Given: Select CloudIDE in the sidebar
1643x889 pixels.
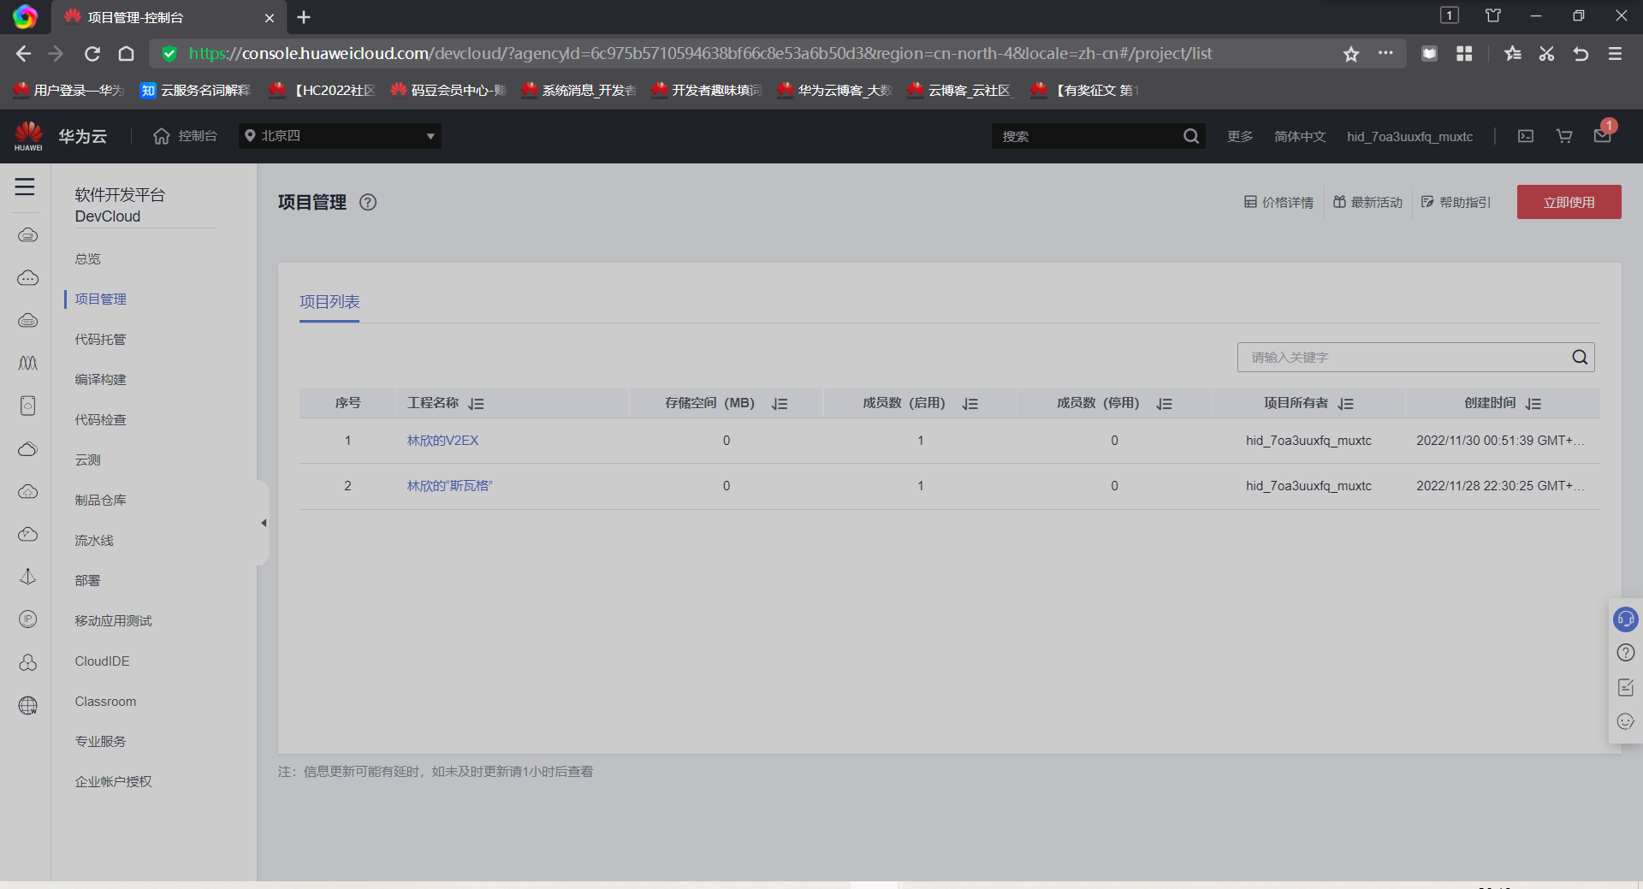Looking at the screenshot, I should pyautogui.click(x=102, y=661).
